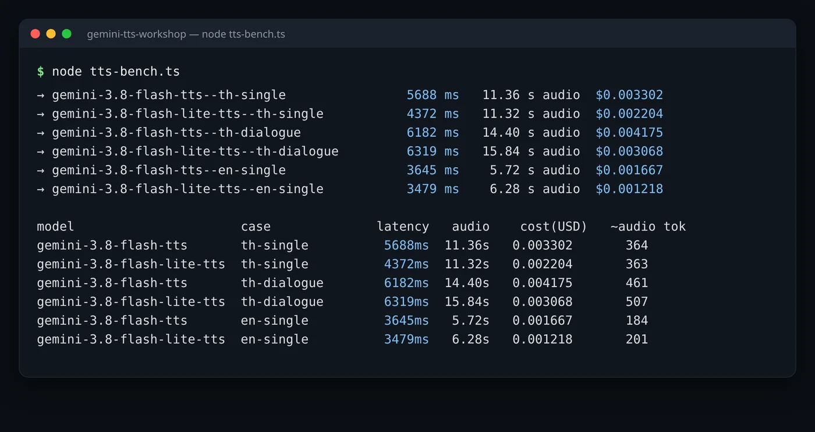Click the '5688 ms' log latency value
815x432 pixels.
point(433,95)
